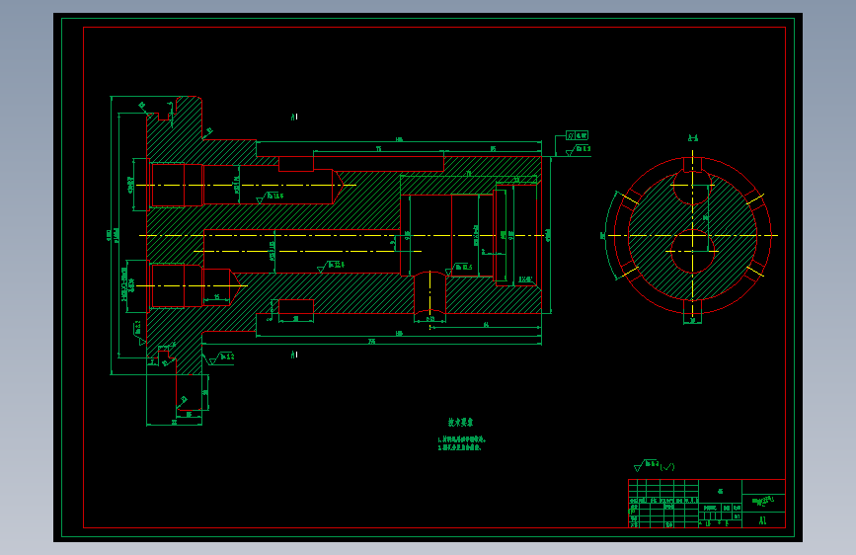Click the section cut marker above main view

pyautogui.click(x=294, y=117)
